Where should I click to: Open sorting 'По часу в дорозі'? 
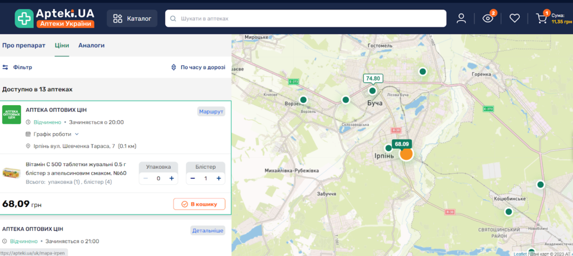(199, 67)
